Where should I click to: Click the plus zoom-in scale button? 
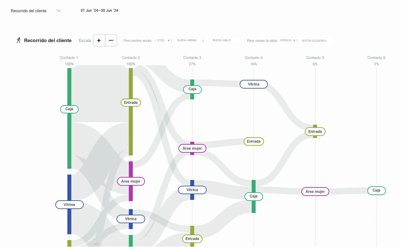tap(99, 40)
